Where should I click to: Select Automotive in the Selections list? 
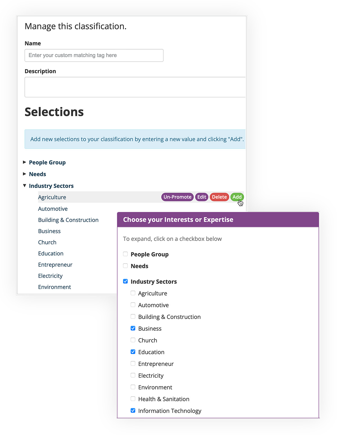pyautogui.click(x=53, y=208)
